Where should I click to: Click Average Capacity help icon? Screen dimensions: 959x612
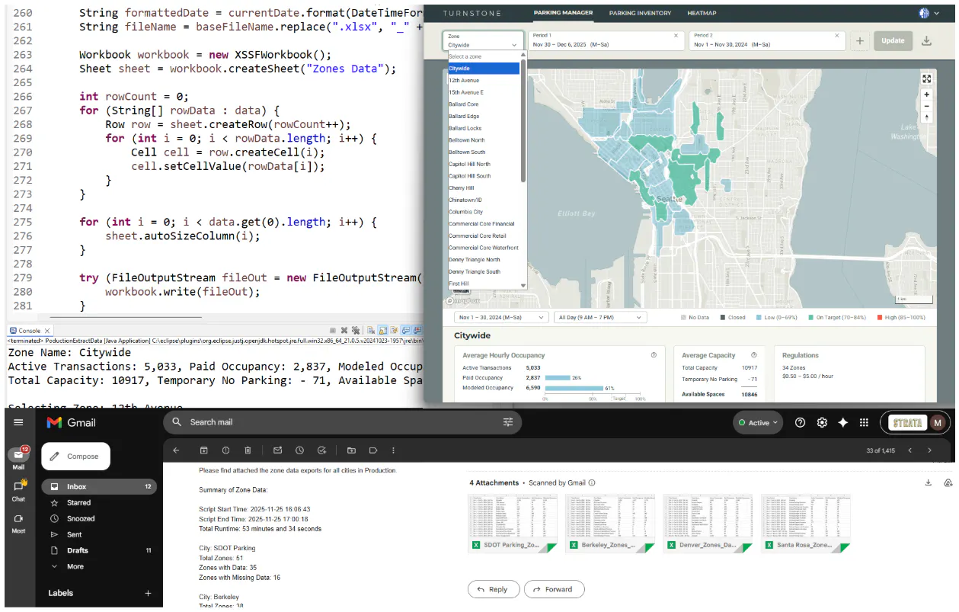[x=754, y=355]
